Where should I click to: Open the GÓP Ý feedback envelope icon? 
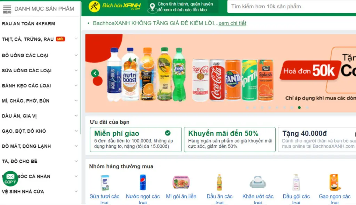click(x=10, y=179)
